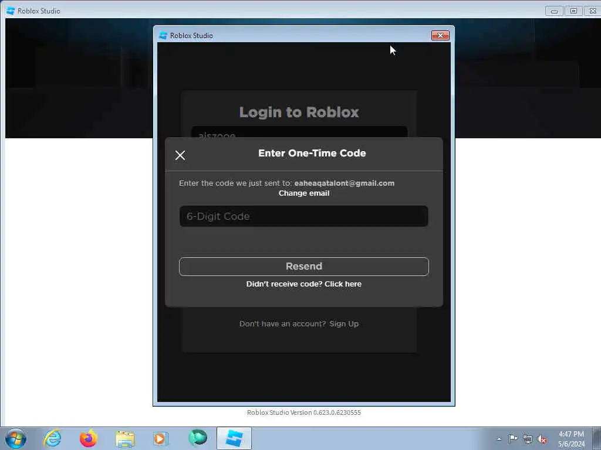Open the Change email link
Viewport: 601px width, 450px height.
(x=304, y=193)
